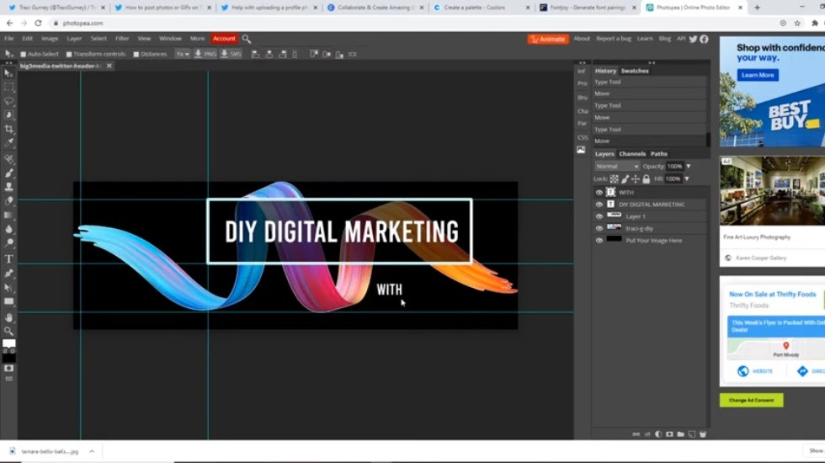Toggle the Transform controls checkbox

(68, 54)
